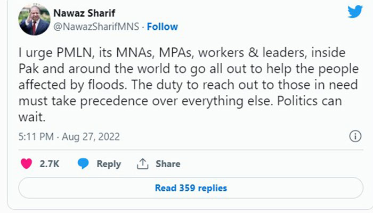Open the Twitter info circle icon
This screenshot has height=213, width=373.
point(355,137)
